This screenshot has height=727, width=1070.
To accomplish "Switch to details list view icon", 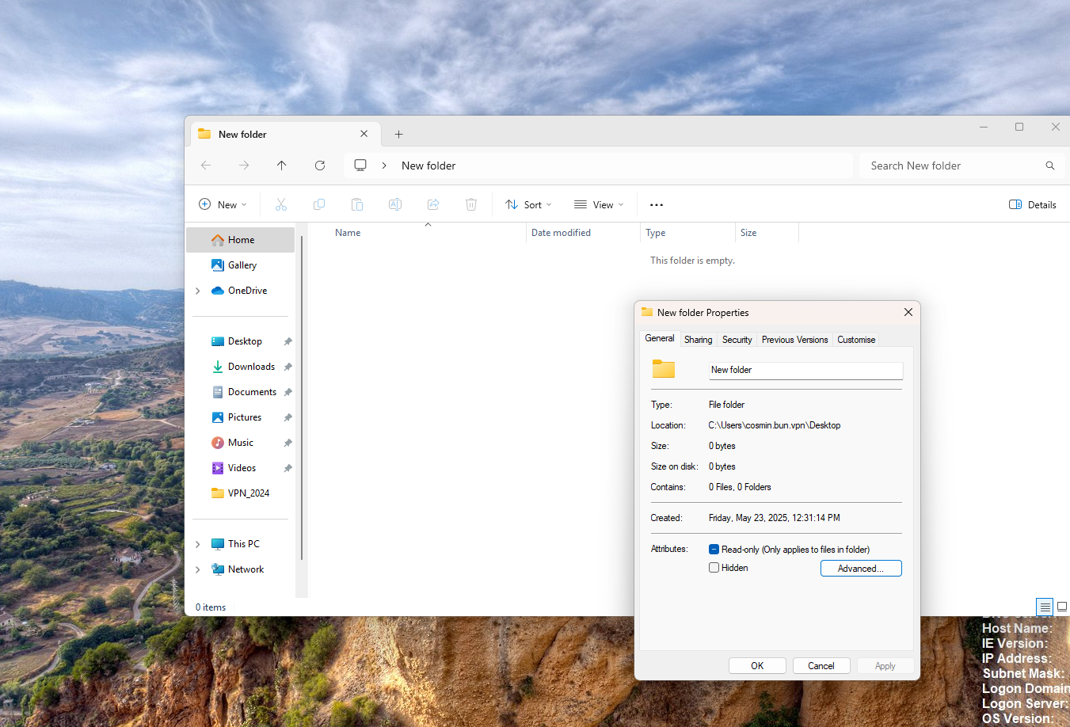I will tap(1045, 607).
